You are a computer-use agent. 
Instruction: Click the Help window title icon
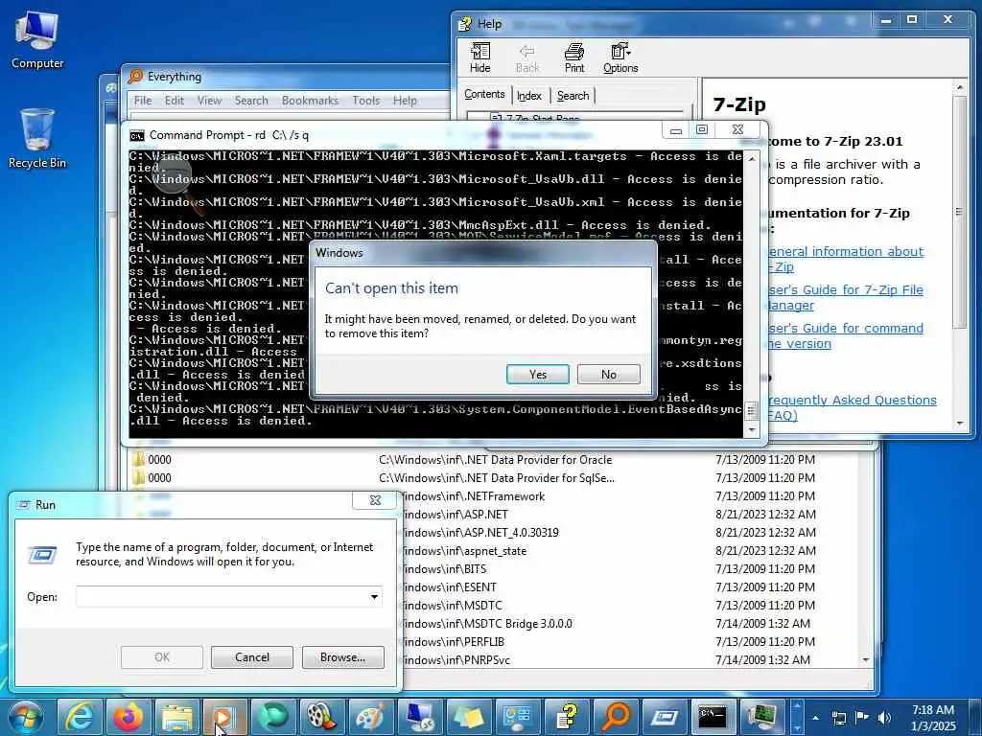click(x=465, y=24)
